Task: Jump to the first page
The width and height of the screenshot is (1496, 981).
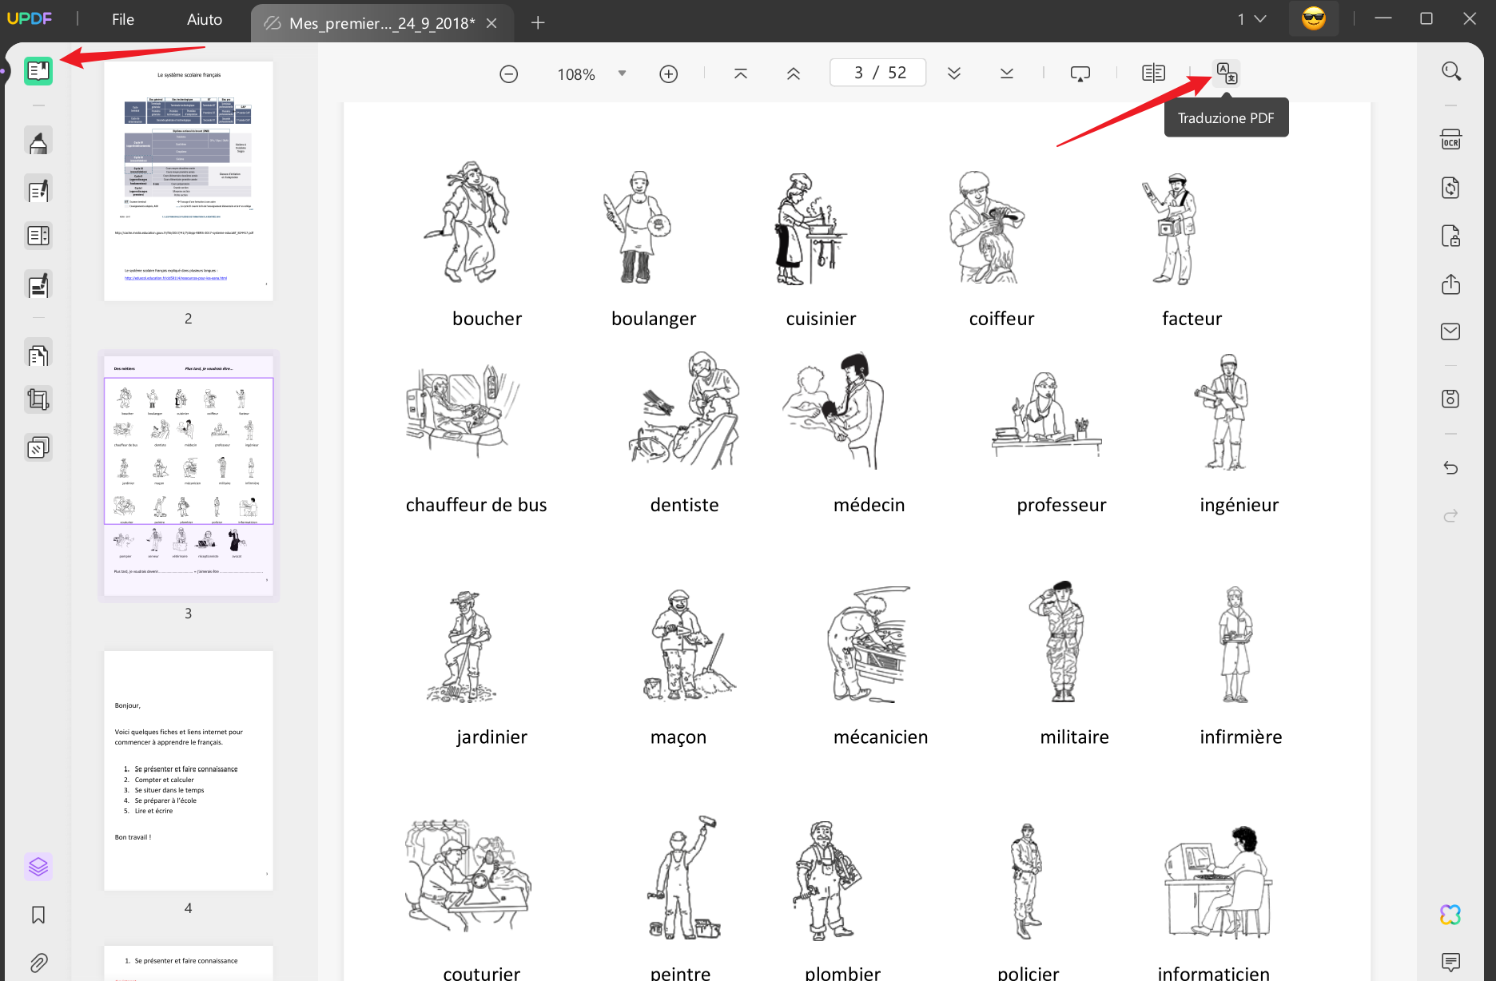Action: 741,73
